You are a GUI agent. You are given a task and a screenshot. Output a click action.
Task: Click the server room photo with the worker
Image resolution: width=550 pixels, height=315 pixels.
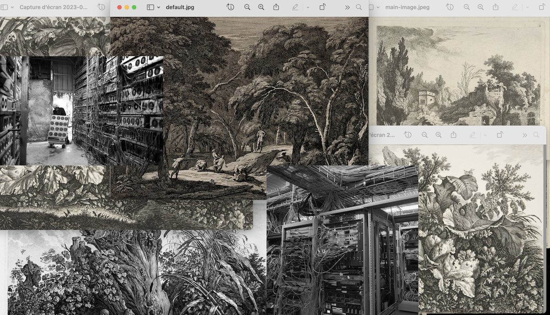[82, 110]
